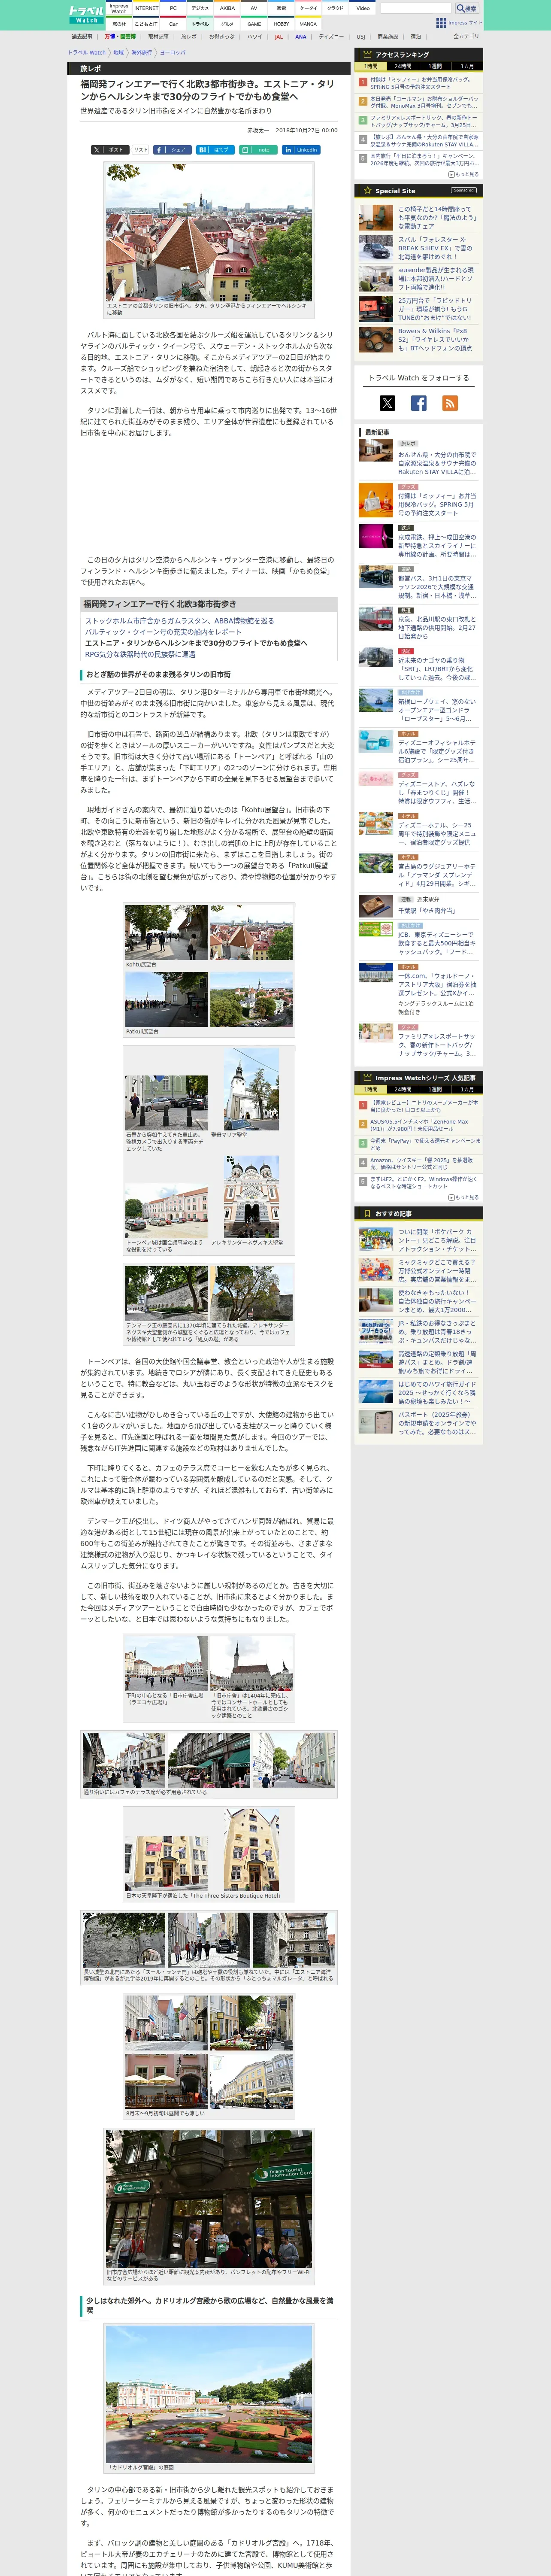Screen dimensions: 551x2576
Task: Go to the 海外旅行 breadcrumb link
Action: [142, 52]
